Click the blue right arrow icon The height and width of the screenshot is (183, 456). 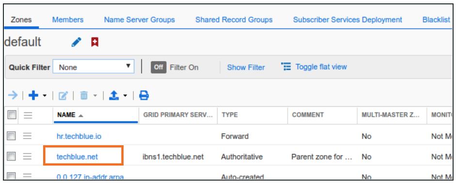[x=13, y=95]
